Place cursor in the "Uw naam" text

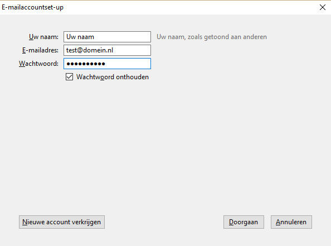(80, 37)
